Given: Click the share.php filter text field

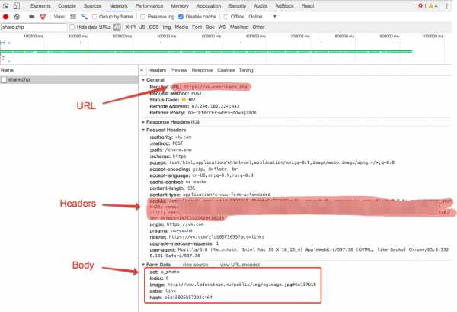Looking at the screenshot, I should pos(34,27).
